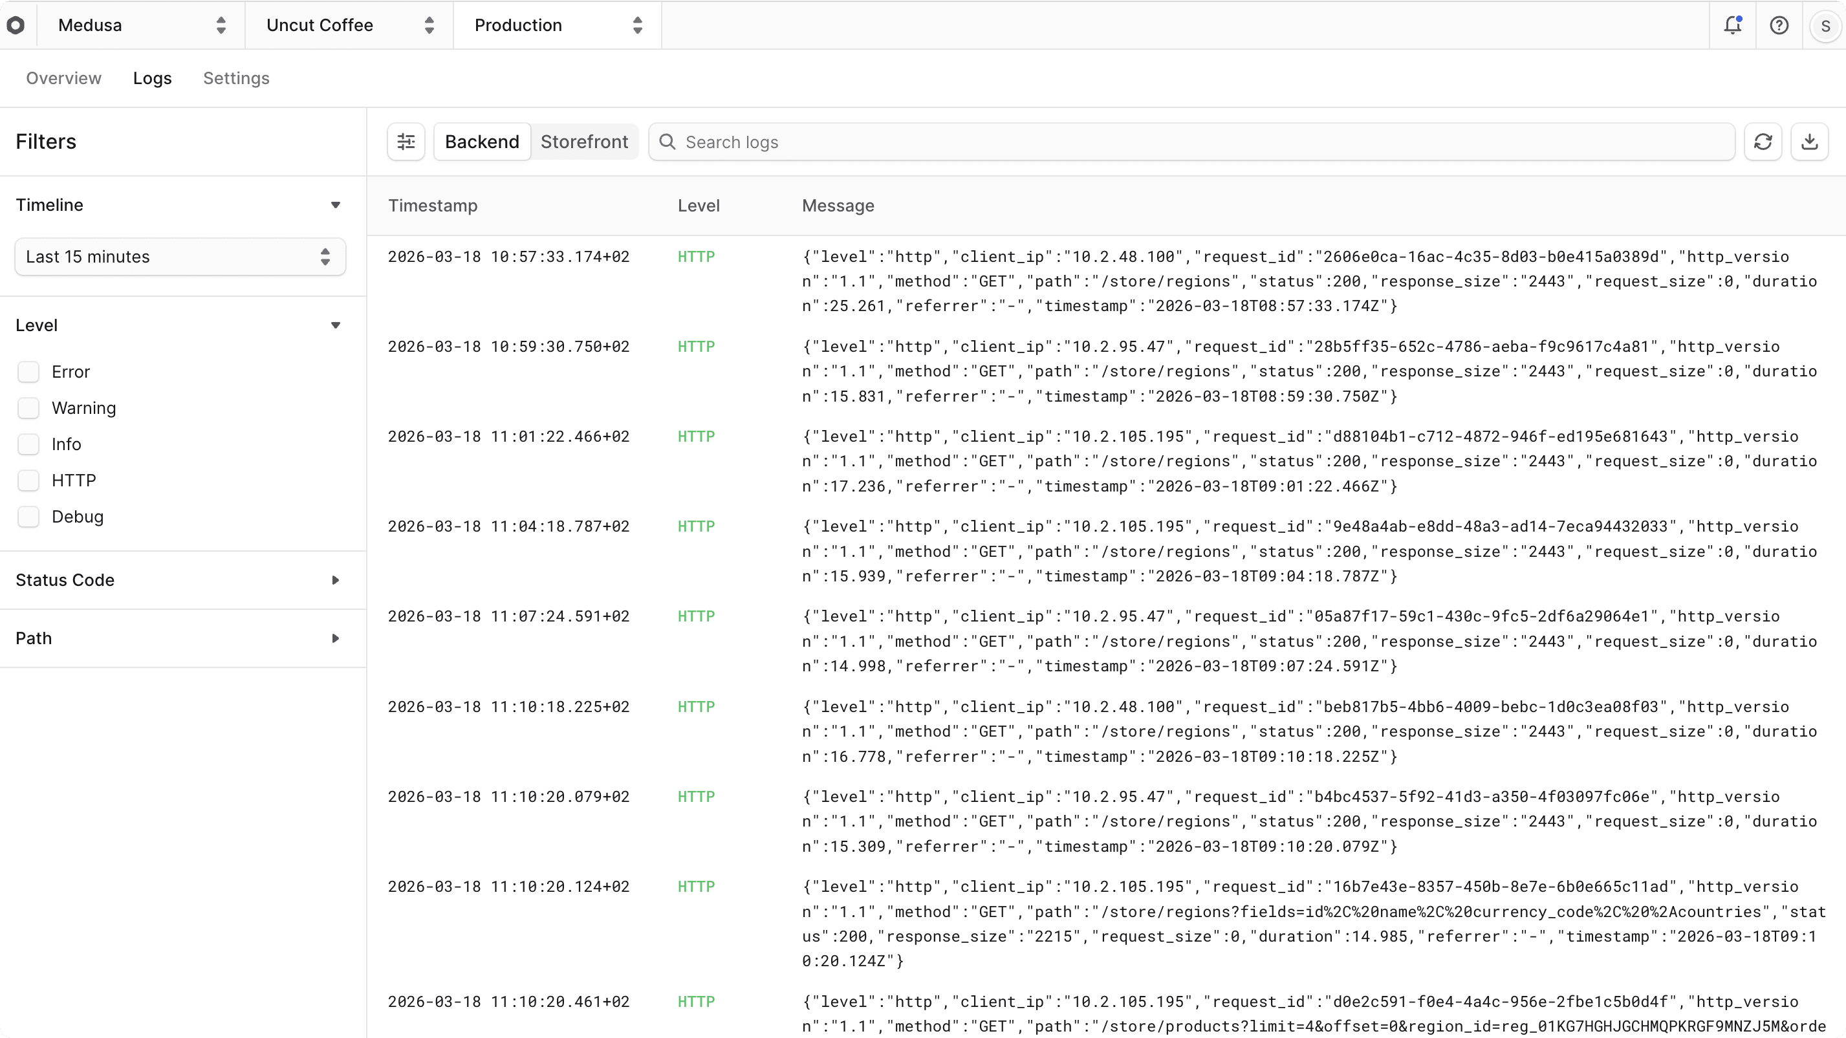Switch to the Settings tab
Viewport: 1846px width, 1038px height.
tap(237, 78)
